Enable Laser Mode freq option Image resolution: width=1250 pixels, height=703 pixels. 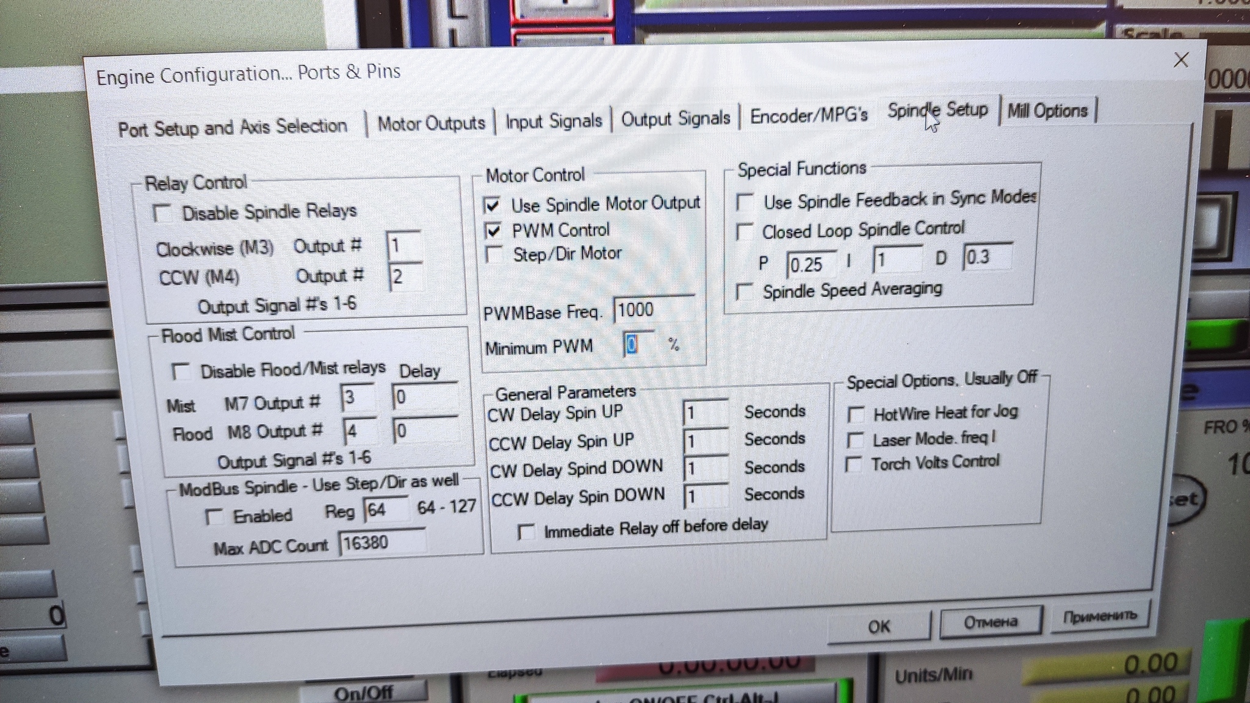855,440
